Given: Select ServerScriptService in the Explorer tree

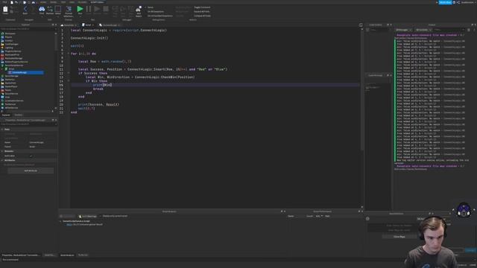Looking at the screenshot, I should [13, 66].
